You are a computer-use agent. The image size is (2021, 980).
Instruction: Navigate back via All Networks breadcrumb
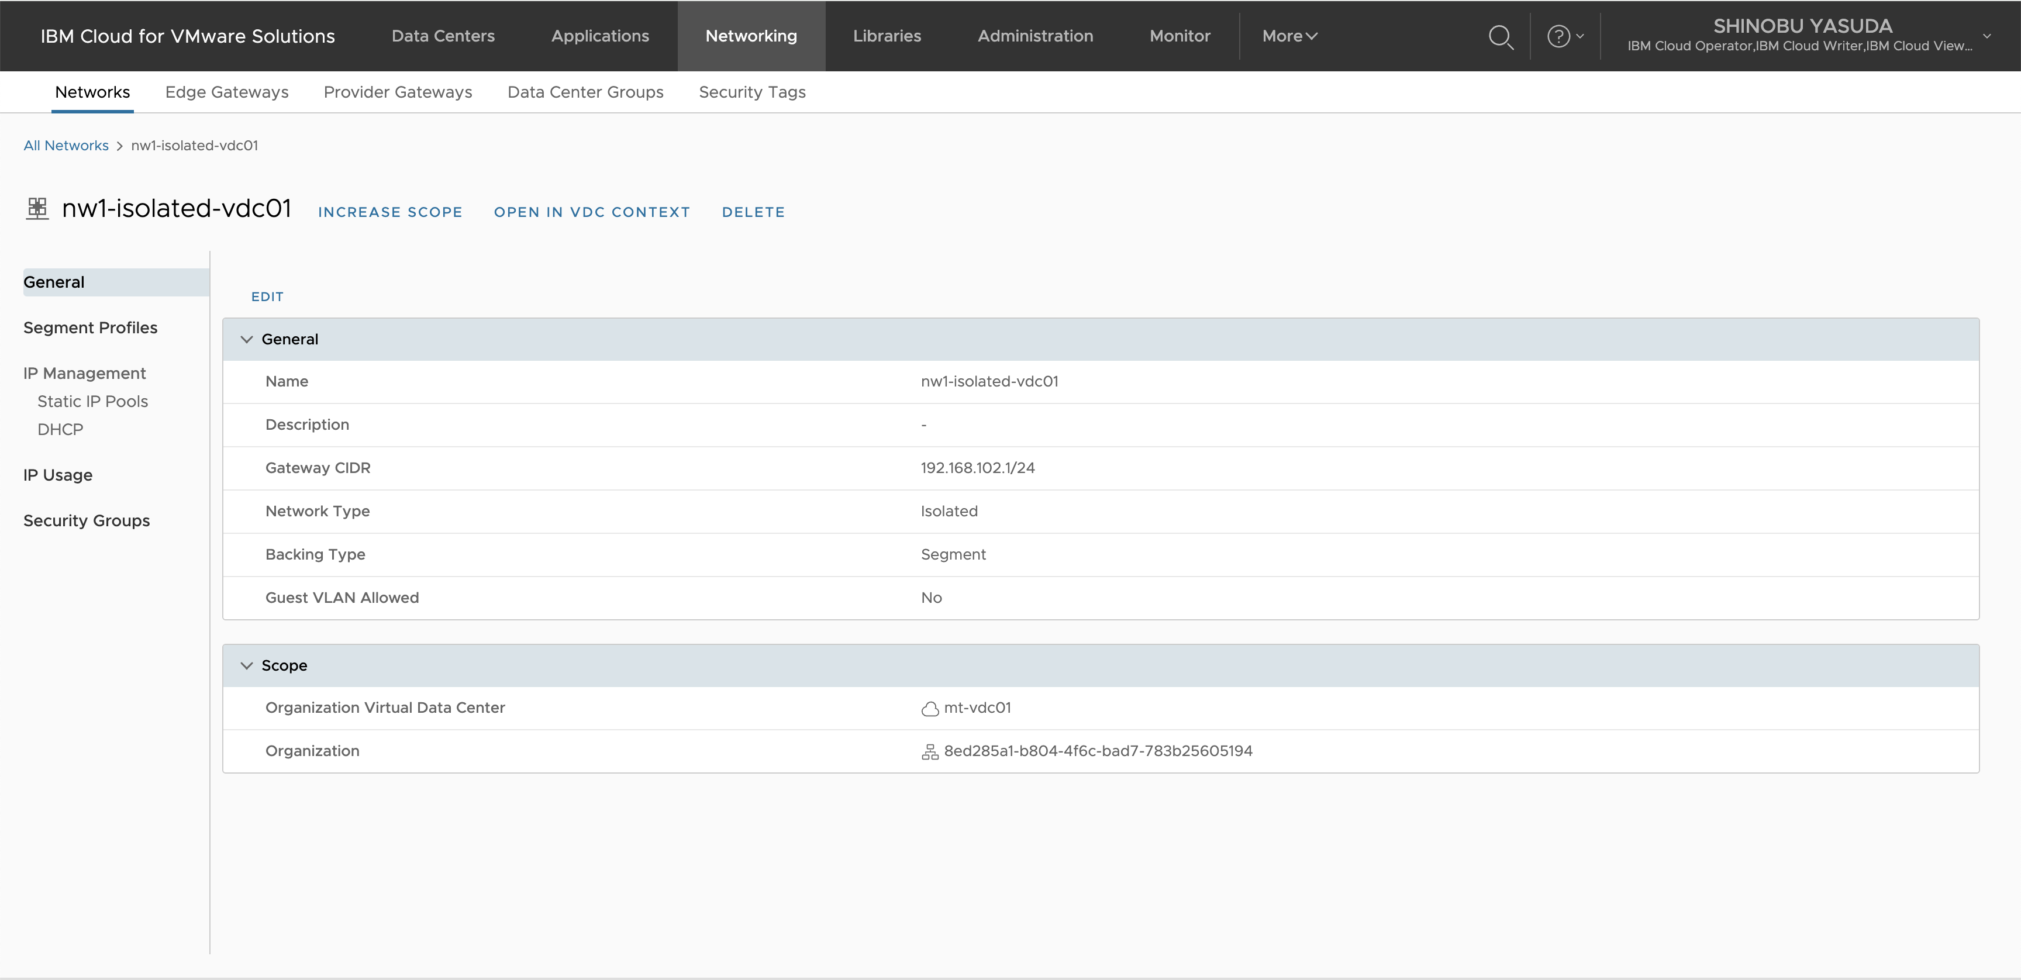coord(66,145)
